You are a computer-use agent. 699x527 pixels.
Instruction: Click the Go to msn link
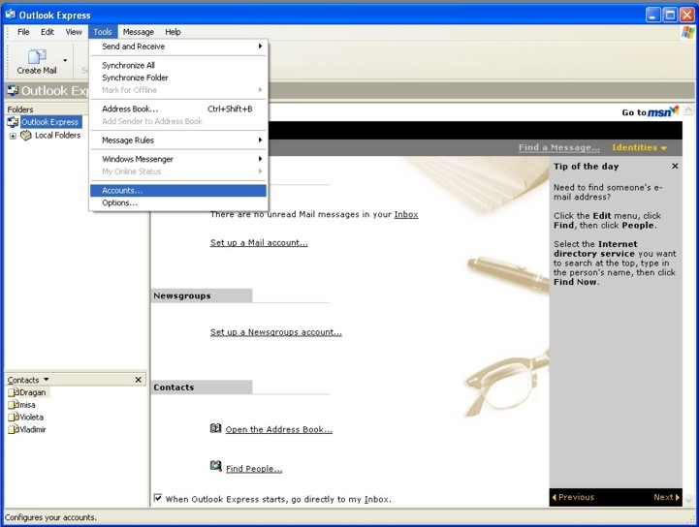click(x=651, y=111)
